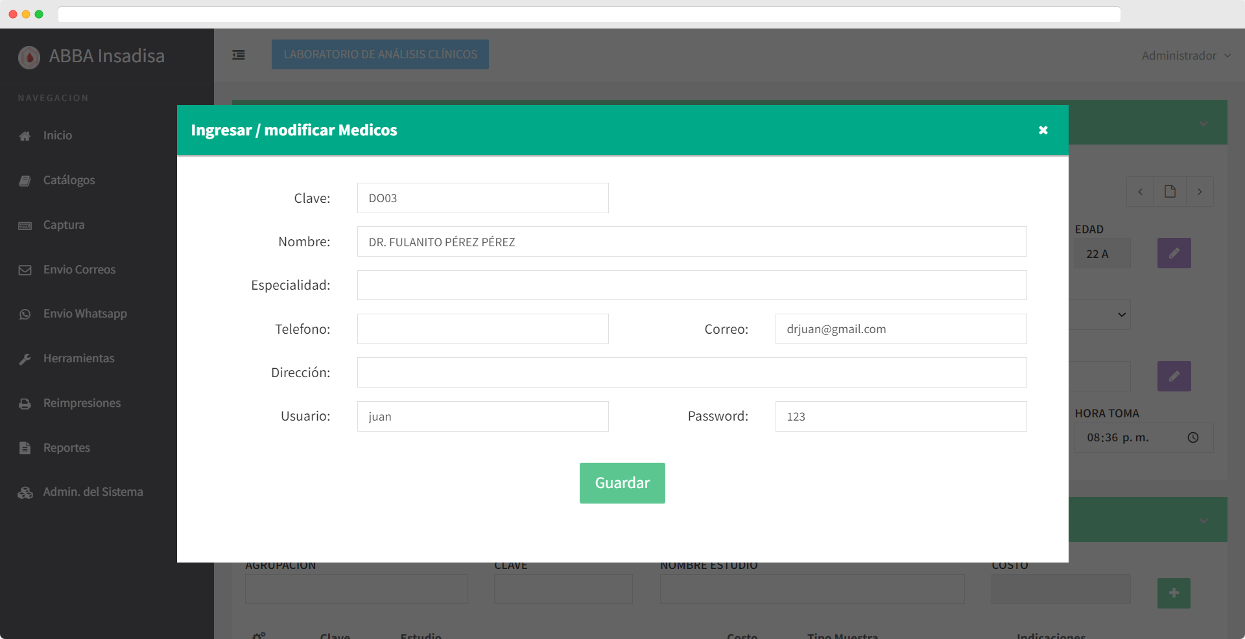
Task: Focus the Clave input field
Action: click(x=482, y=198)
